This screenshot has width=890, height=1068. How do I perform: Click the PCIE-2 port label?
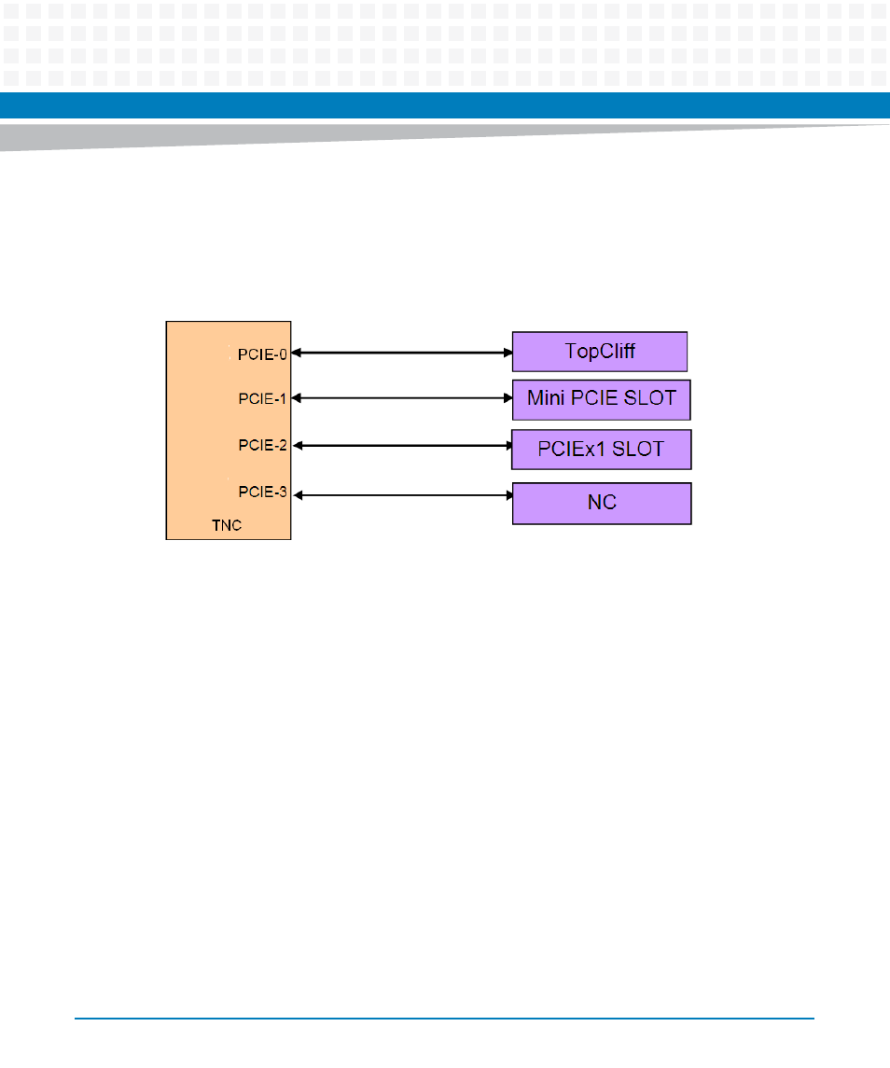point(262,445)
